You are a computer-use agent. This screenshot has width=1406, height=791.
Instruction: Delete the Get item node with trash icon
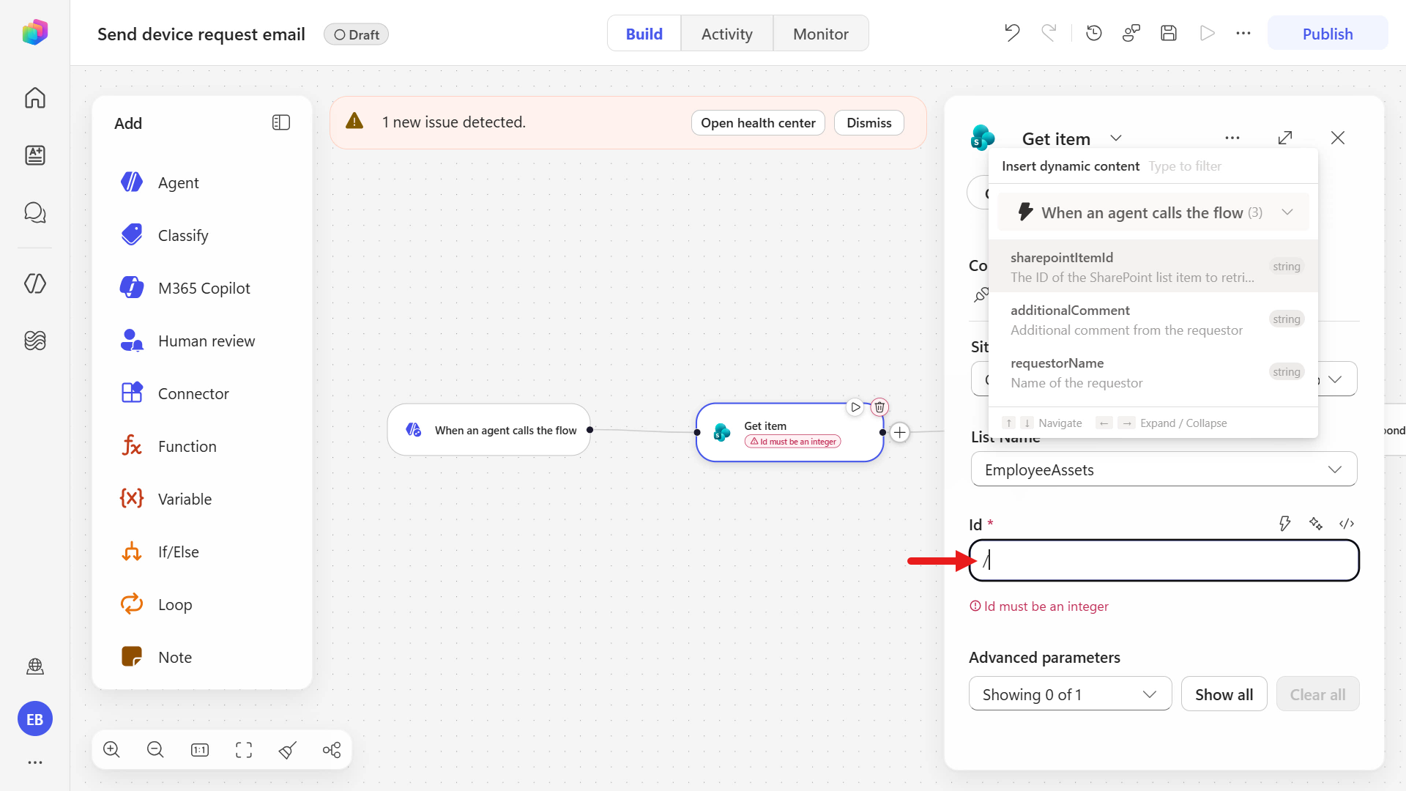879,407
